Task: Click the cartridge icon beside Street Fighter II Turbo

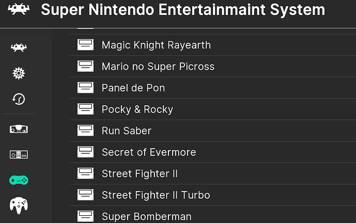Action: click(85, 195)
